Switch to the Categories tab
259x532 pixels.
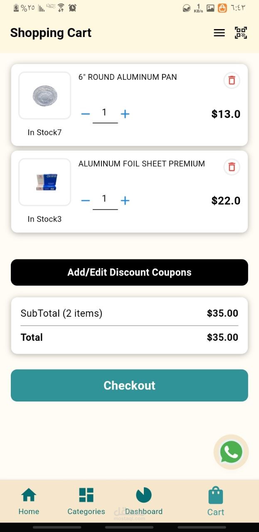[x=86, y=501]
